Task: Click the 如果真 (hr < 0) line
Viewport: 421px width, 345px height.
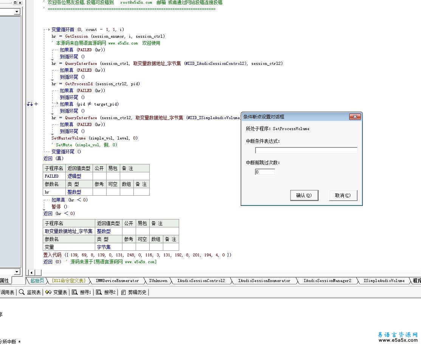Action: (70, 200)
